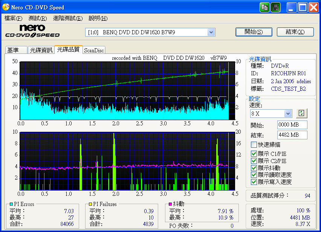This screenshot has height=232, width=321.
Task: Click the Nero app icon in title bar
Action: coord(6,7)
